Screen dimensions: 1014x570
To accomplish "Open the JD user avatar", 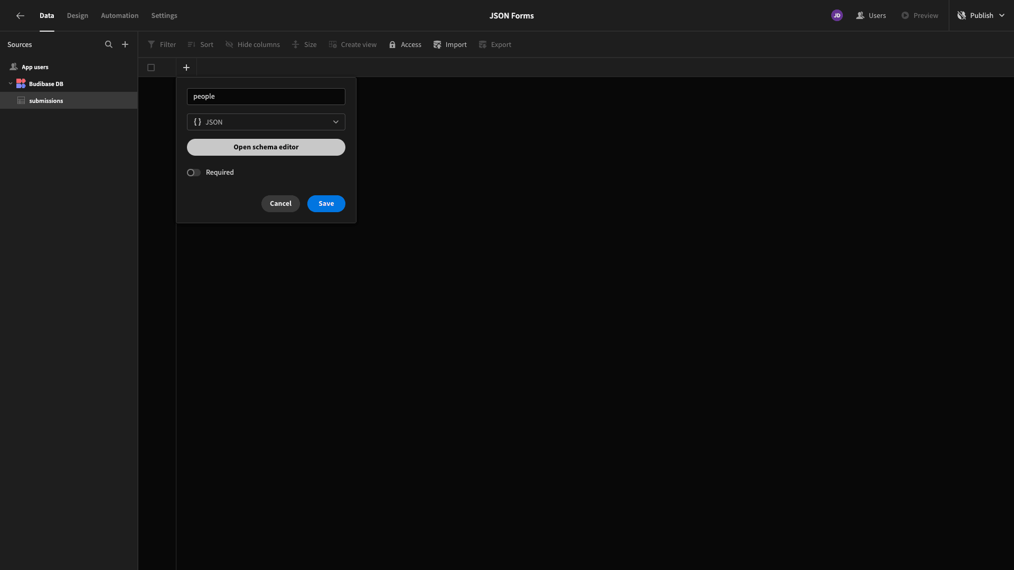I will [x=837, y=16].
